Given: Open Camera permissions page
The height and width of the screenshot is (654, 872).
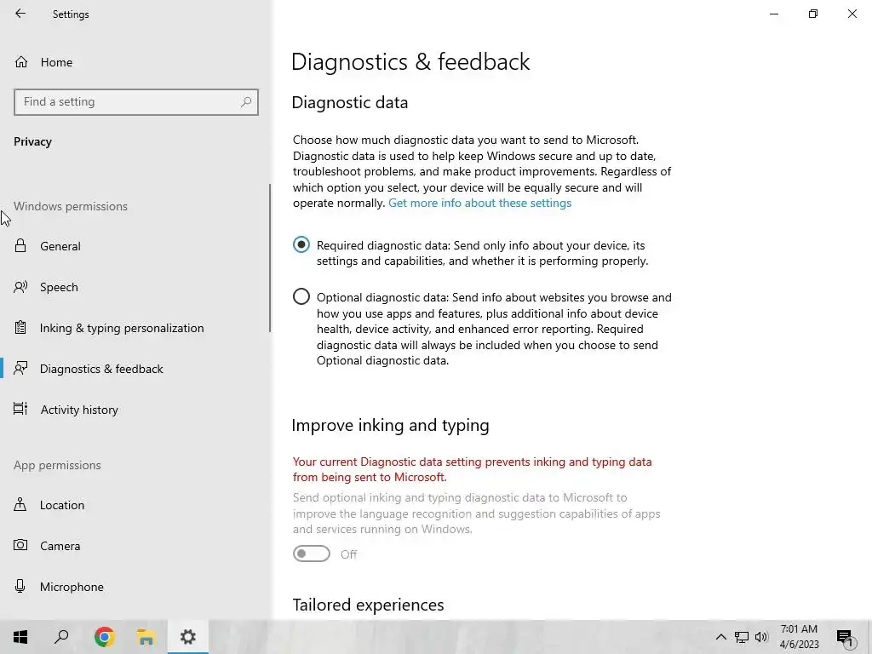Looking at the screenshot, I should [136, 546].
